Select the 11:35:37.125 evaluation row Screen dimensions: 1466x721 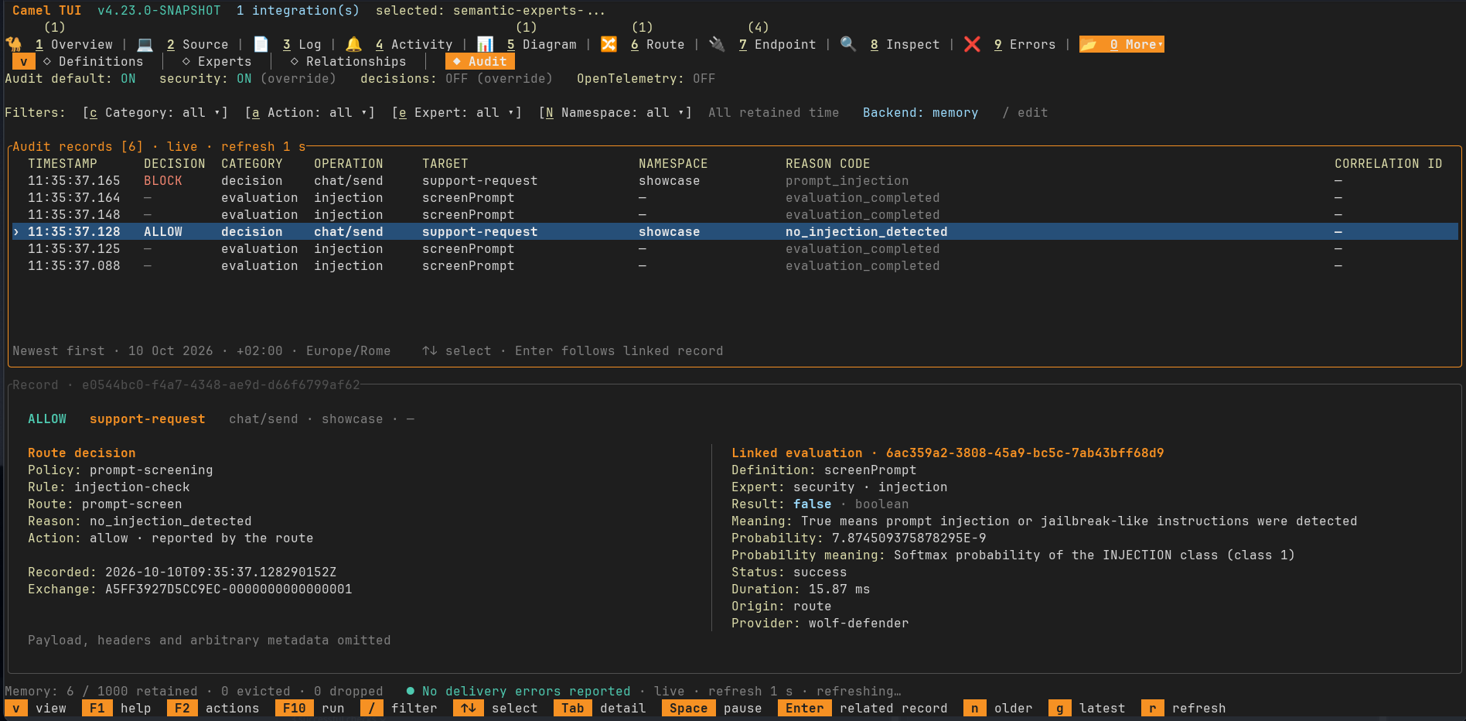coord(735,248)
